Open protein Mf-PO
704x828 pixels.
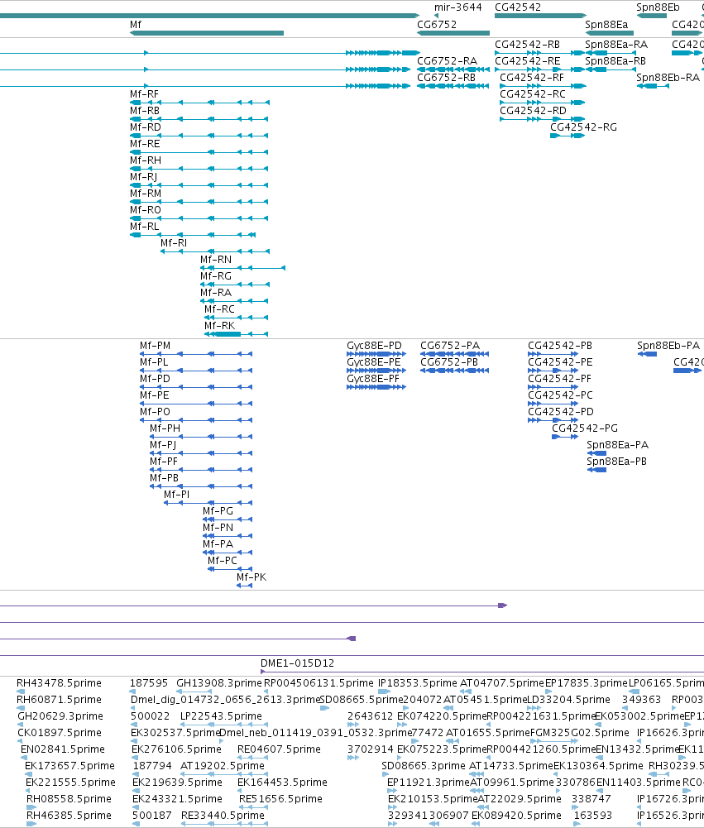155,411
